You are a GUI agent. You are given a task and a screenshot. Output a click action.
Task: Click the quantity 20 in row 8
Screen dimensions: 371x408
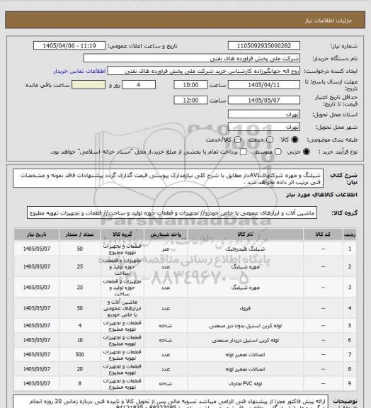(79, 369)
